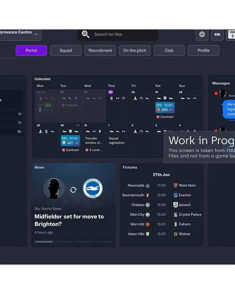Select the On the pitch tab
The width and height of the screenshot is (235, 294).
[x=135, y=51]
